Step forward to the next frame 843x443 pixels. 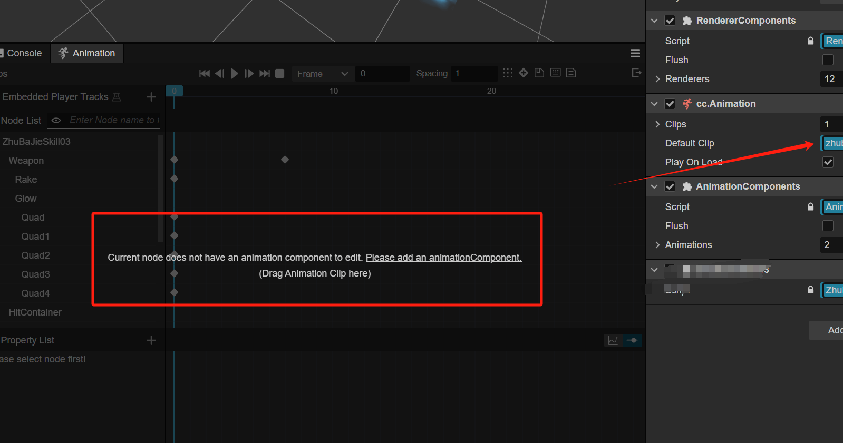249,74
